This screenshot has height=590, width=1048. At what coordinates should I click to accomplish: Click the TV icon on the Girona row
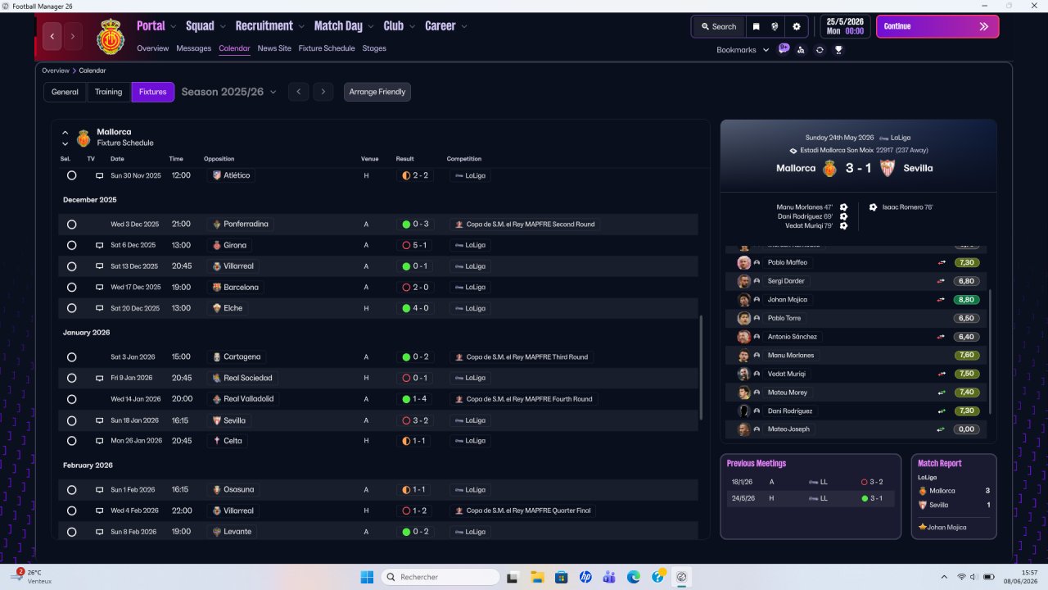99,245
